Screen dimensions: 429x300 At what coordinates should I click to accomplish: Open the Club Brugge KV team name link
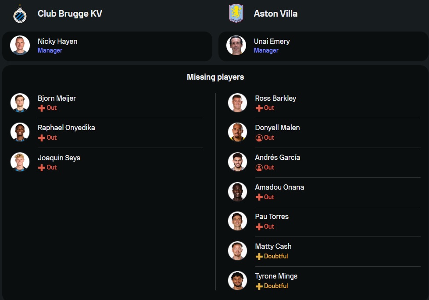point(70,14)
